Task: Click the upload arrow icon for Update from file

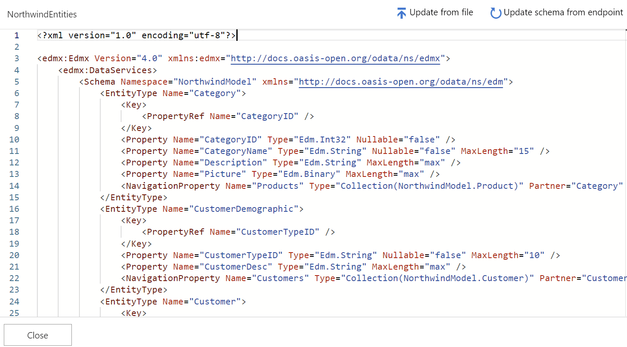Action: click(x=401, y=13)
